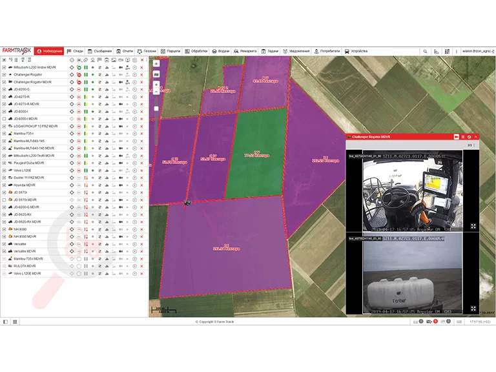Open the Задачи jobs tab
496x372 pixels.
pos(270,51)
